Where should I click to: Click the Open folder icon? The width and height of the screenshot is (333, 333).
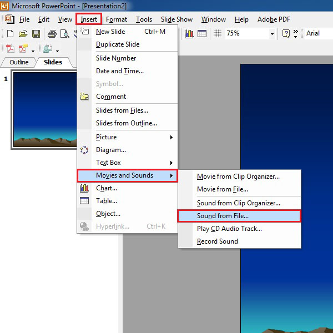point(23,33)
